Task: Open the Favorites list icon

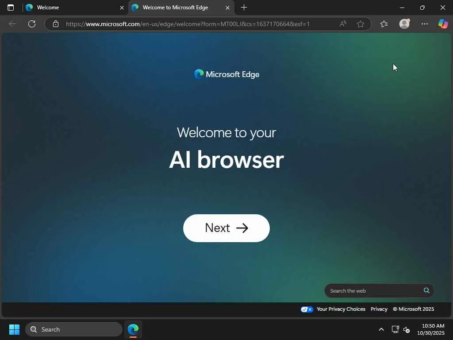Action: 384,24
